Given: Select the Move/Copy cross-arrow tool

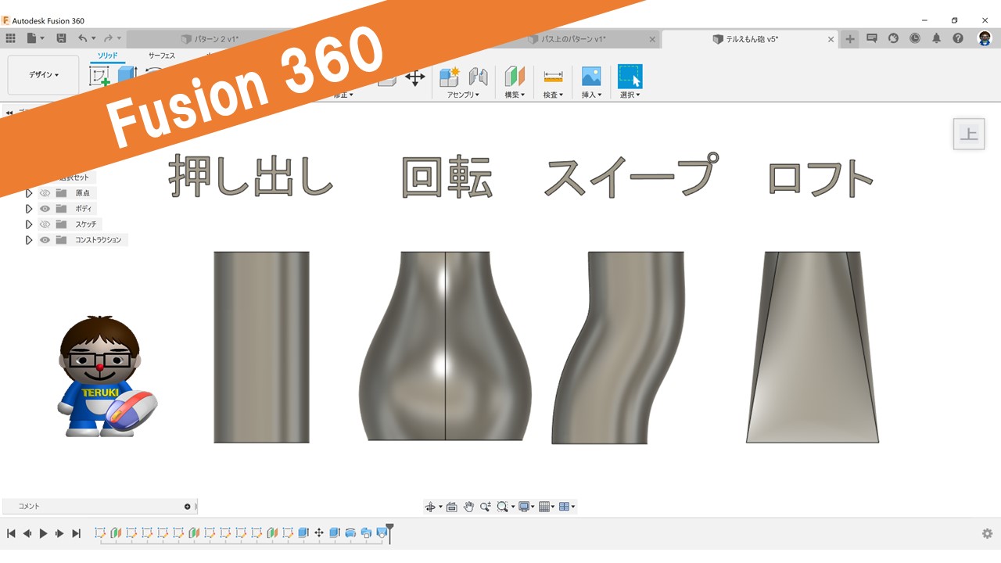Looking at the screenshot, I should point(414,77).
